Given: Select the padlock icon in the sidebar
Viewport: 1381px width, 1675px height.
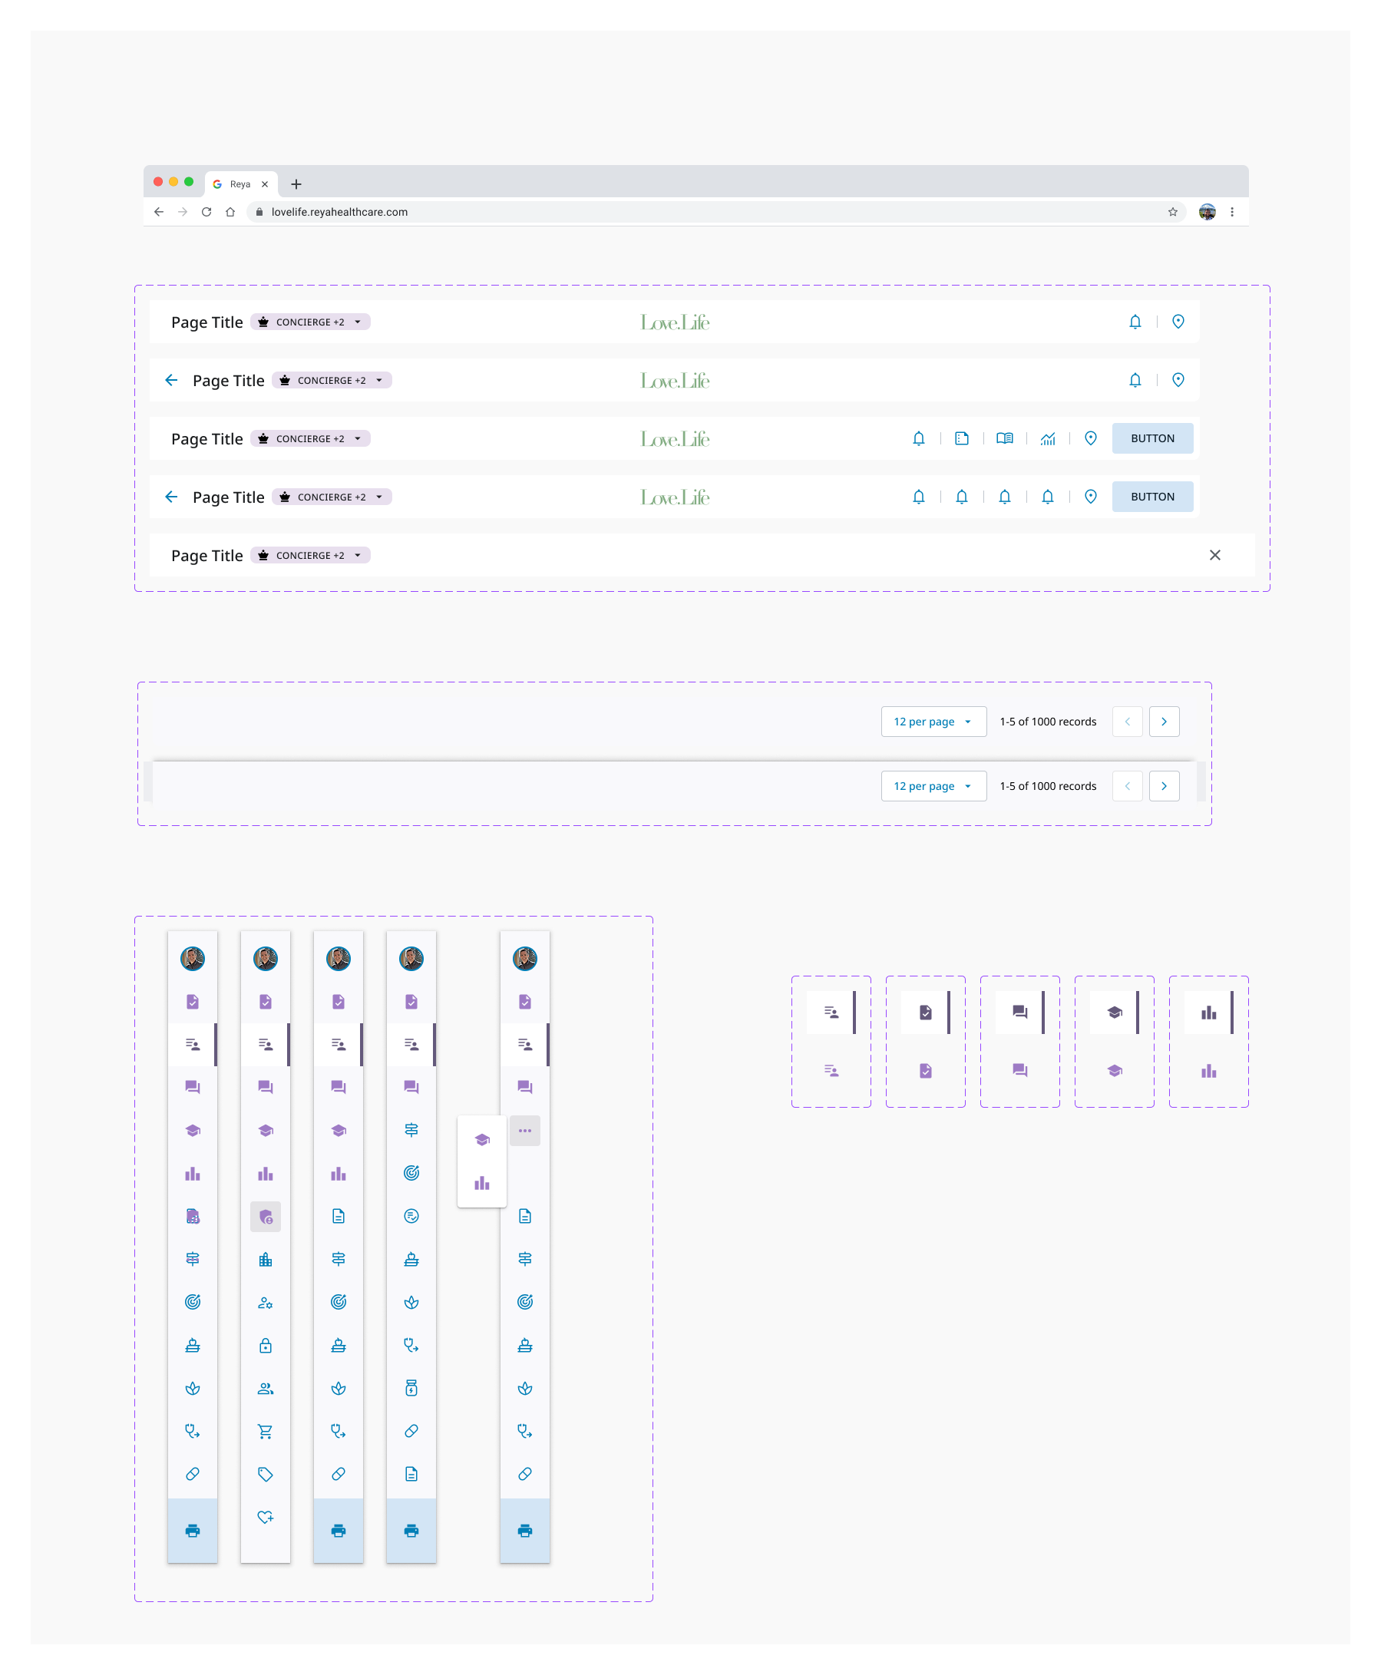Looking at the screenshot, I should 265,1346.
